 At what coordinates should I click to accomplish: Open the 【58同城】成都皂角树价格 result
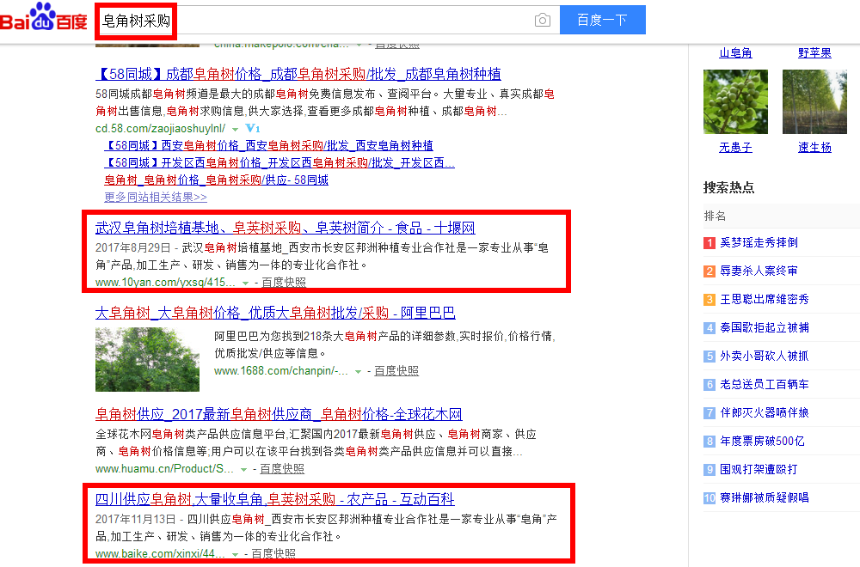tap(298, 74)
